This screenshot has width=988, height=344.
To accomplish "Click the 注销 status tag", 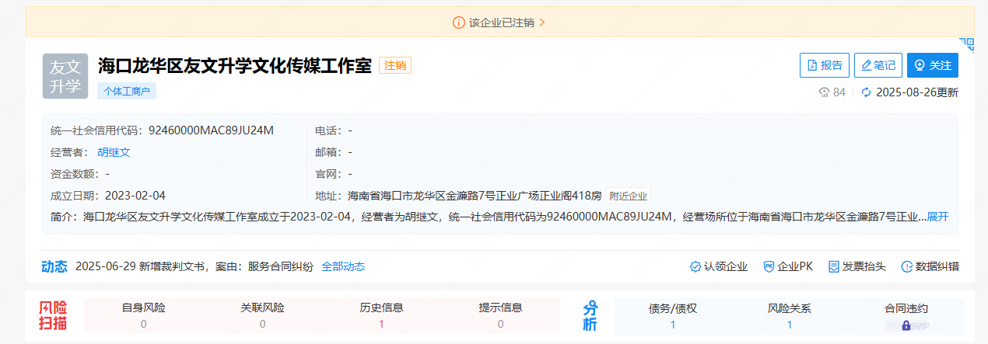I will pyautogui.click(x=395, y=65).
